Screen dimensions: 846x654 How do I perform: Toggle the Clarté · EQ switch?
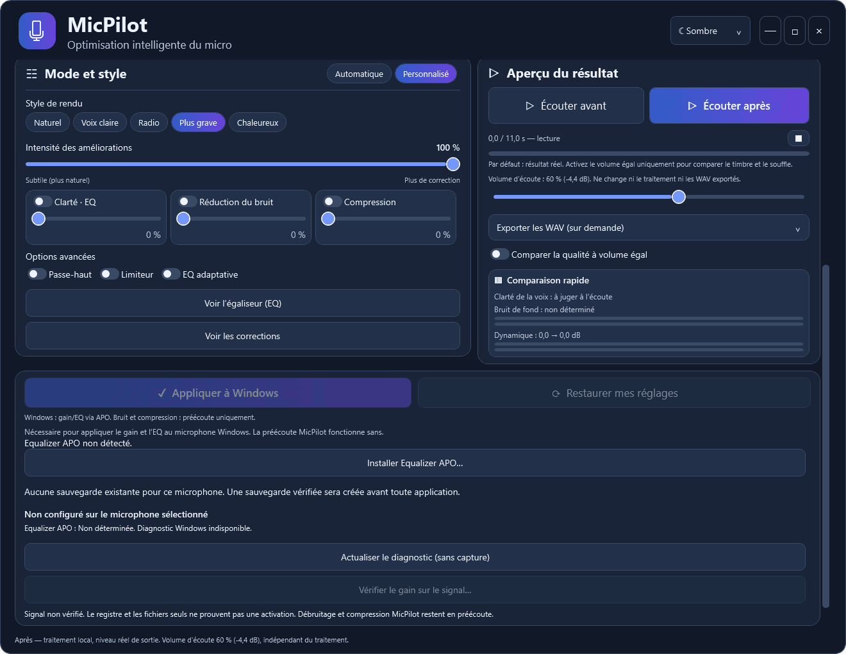42,201
